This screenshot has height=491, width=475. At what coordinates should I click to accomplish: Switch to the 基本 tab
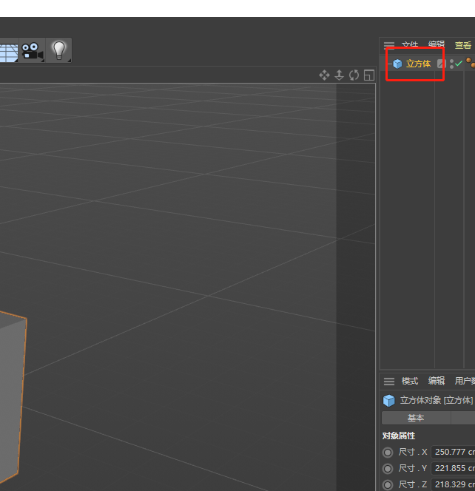pyautogui.click(x=416, y=418)
